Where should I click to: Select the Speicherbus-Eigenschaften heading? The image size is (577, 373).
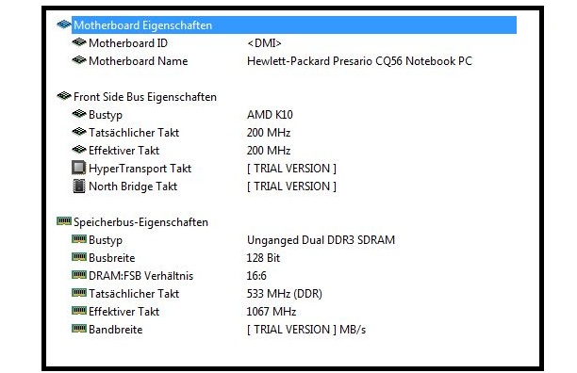(x=140, y=222)
